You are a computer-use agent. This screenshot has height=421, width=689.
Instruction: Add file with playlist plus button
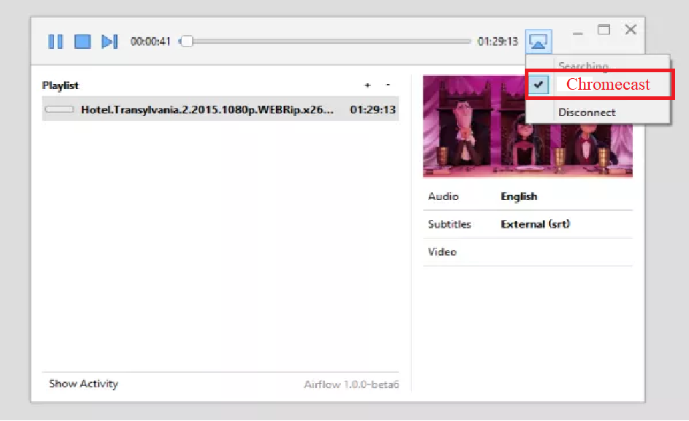pyautogui.click(x=368, y=85)
